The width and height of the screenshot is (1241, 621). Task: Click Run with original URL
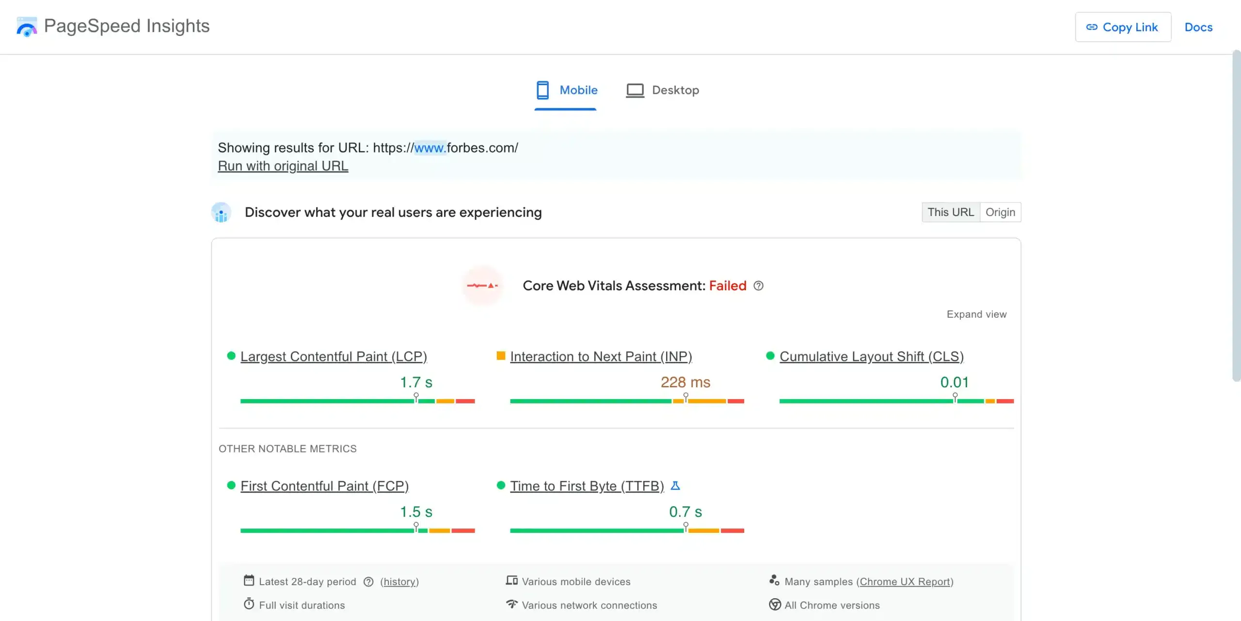click(283, 166)
